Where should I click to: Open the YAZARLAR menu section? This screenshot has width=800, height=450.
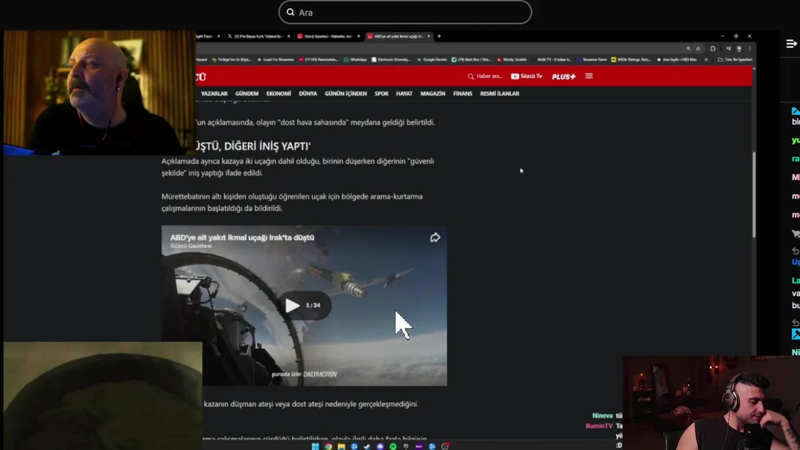pyautogui.click(x=214, y=94)
